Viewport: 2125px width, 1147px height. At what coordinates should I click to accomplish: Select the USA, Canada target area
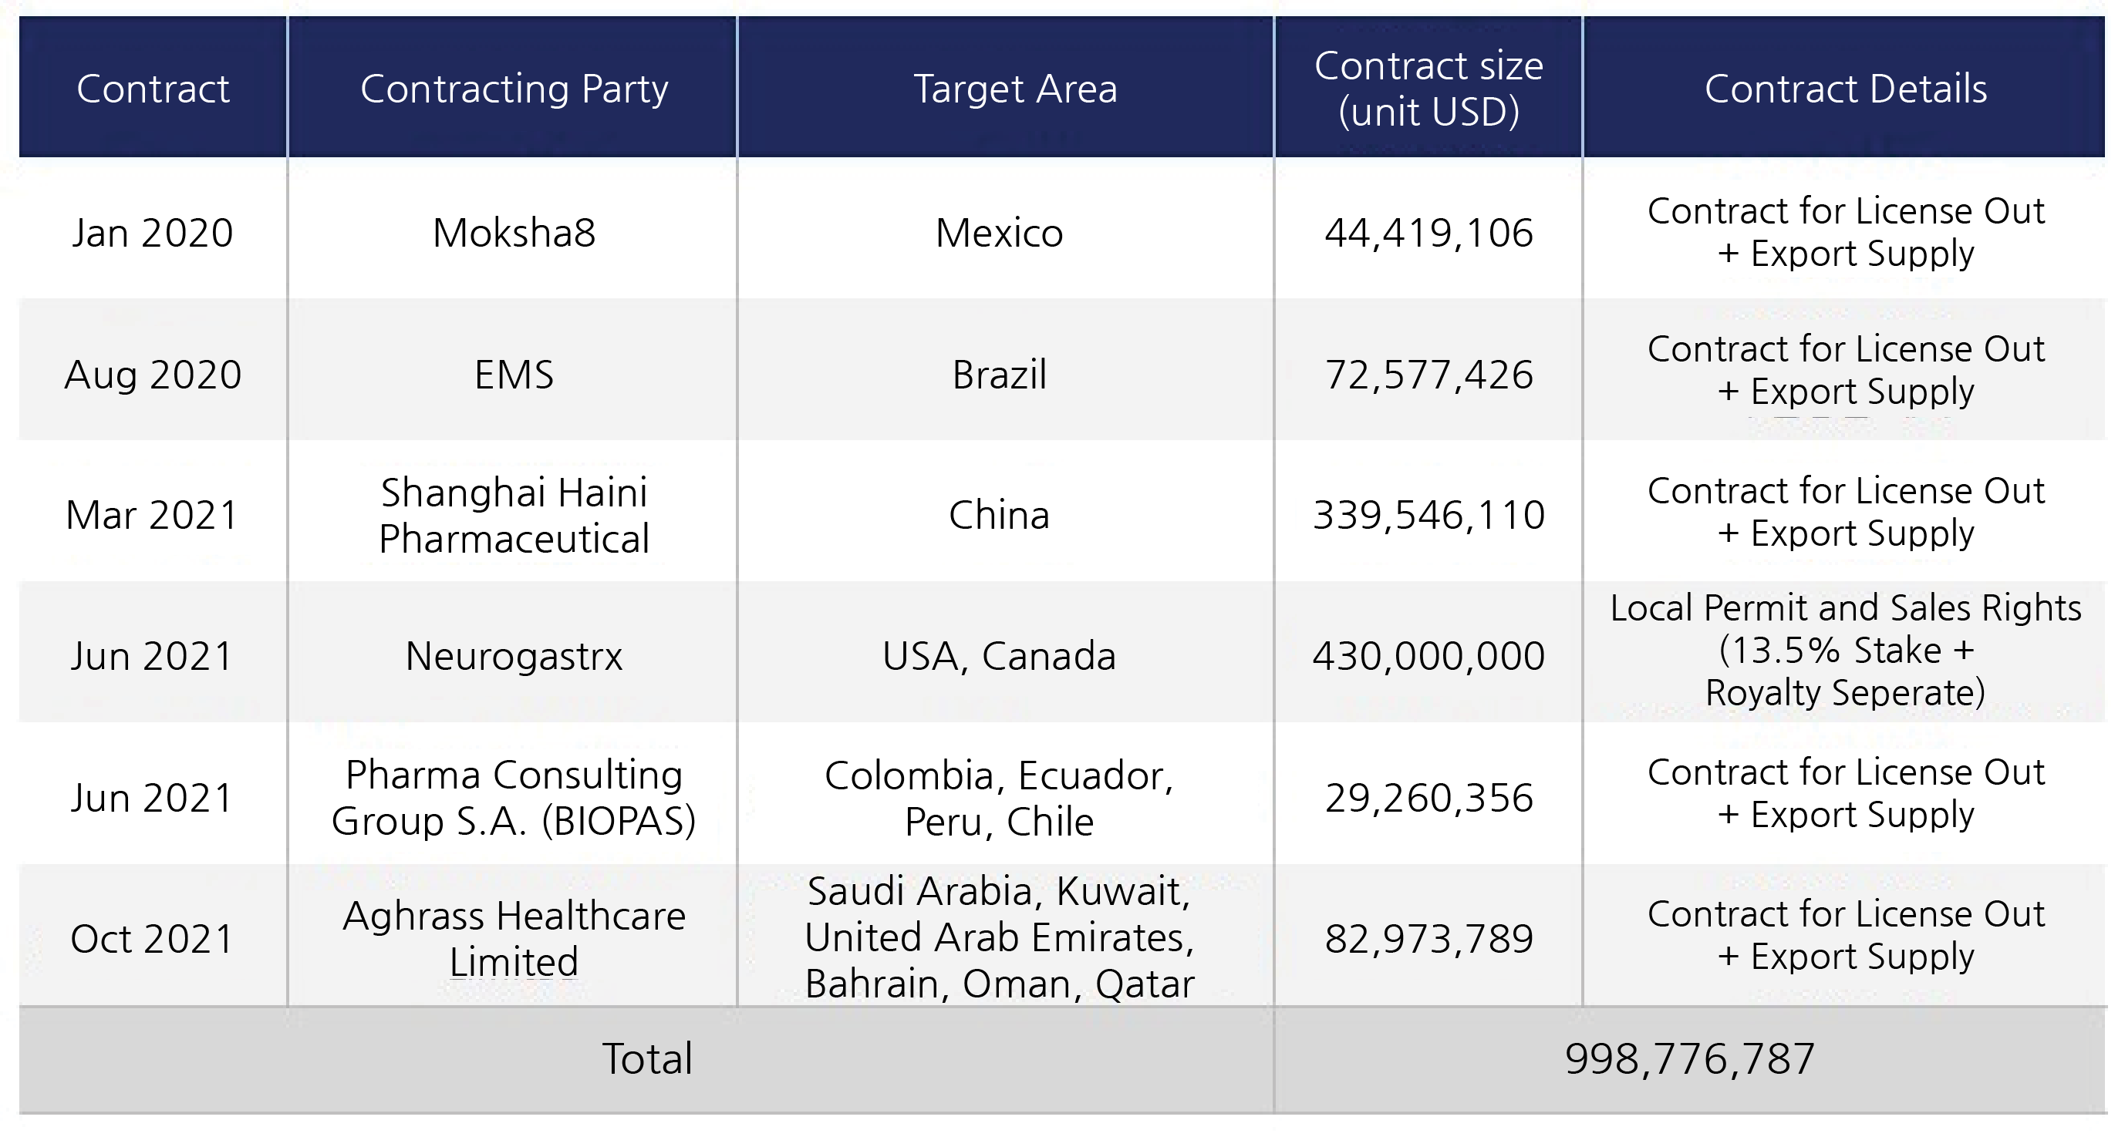[x=999, y=657]
